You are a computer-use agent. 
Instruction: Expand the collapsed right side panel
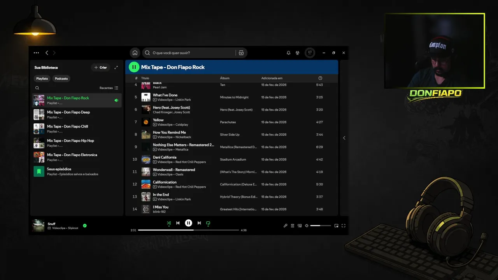(344, 138)
